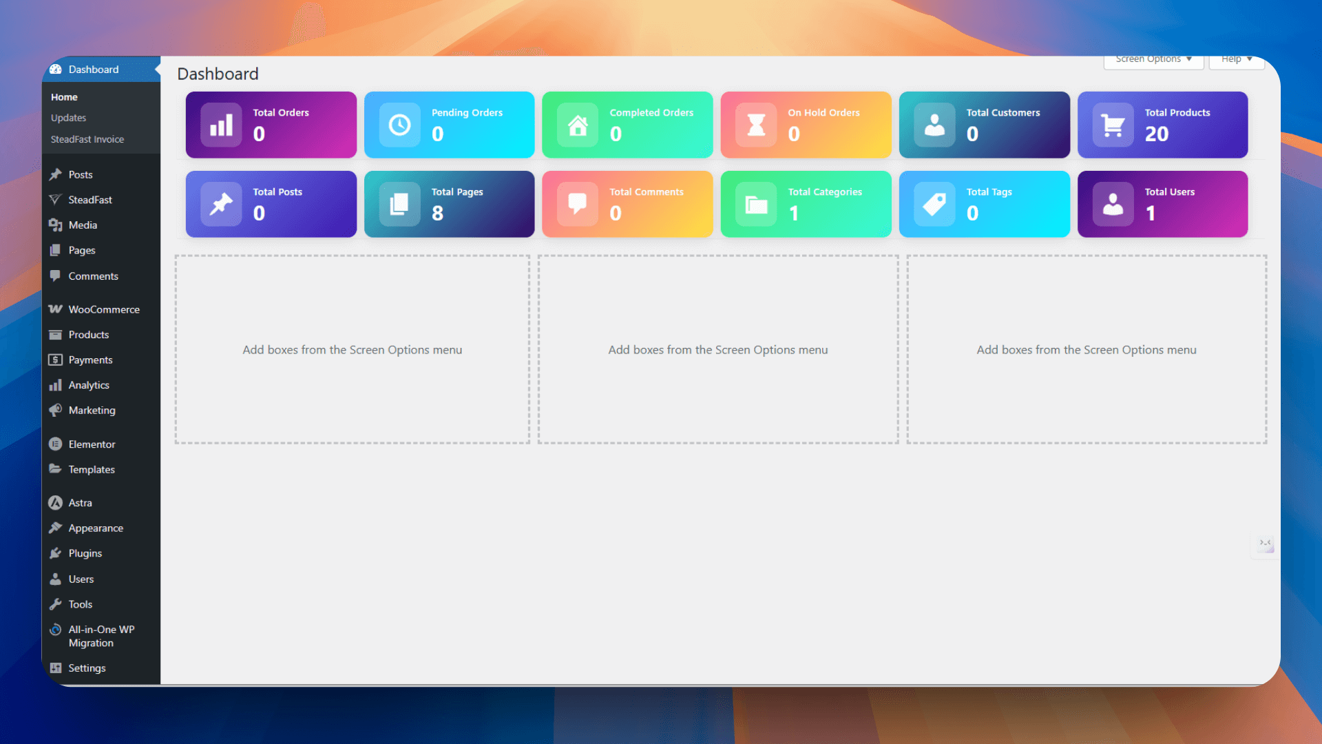Open the Posts section
Viewport: 1322px width, 744px height.
point(79,174)
